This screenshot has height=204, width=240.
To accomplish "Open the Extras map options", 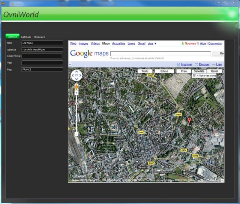I will tap(164, 71).
